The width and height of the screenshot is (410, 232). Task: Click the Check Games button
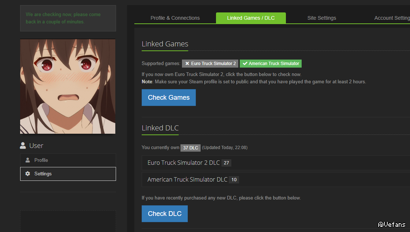coord(169,98)
